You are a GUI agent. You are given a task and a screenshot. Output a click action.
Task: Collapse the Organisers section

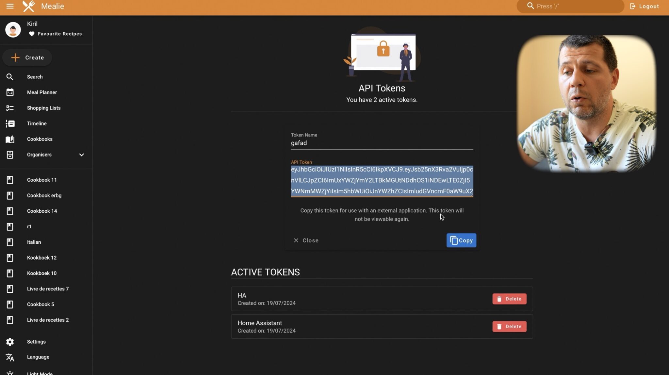point(82,155)
